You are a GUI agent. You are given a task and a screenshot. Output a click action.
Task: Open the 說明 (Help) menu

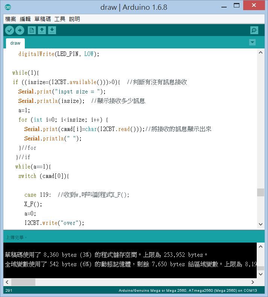click(74, 19)
